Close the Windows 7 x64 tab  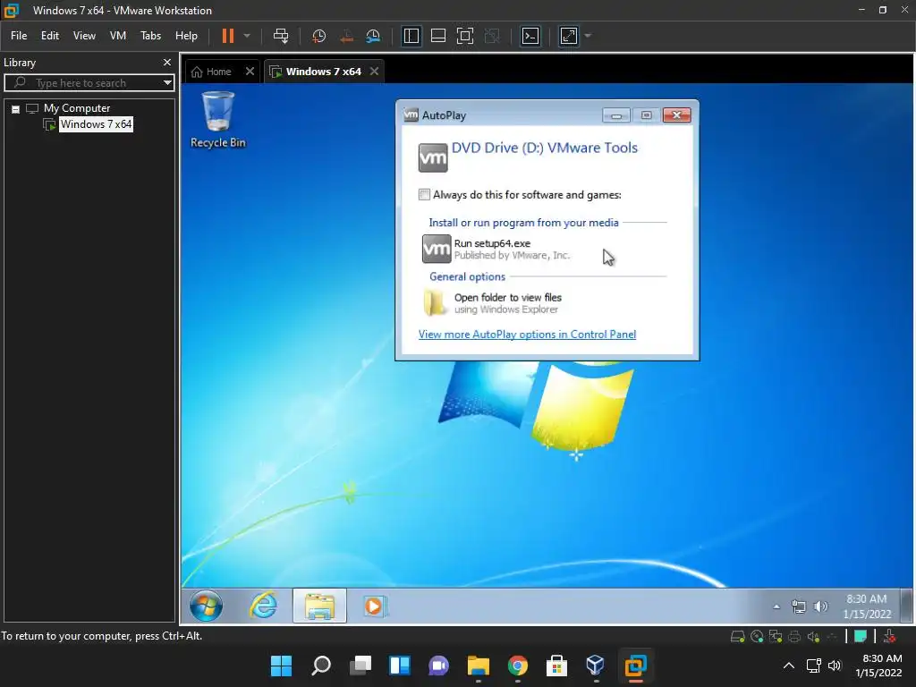pos(375,72)
